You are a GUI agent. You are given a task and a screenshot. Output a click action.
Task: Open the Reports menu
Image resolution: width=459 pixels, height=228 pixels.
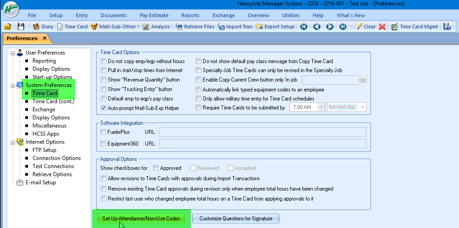pos(190,15)
